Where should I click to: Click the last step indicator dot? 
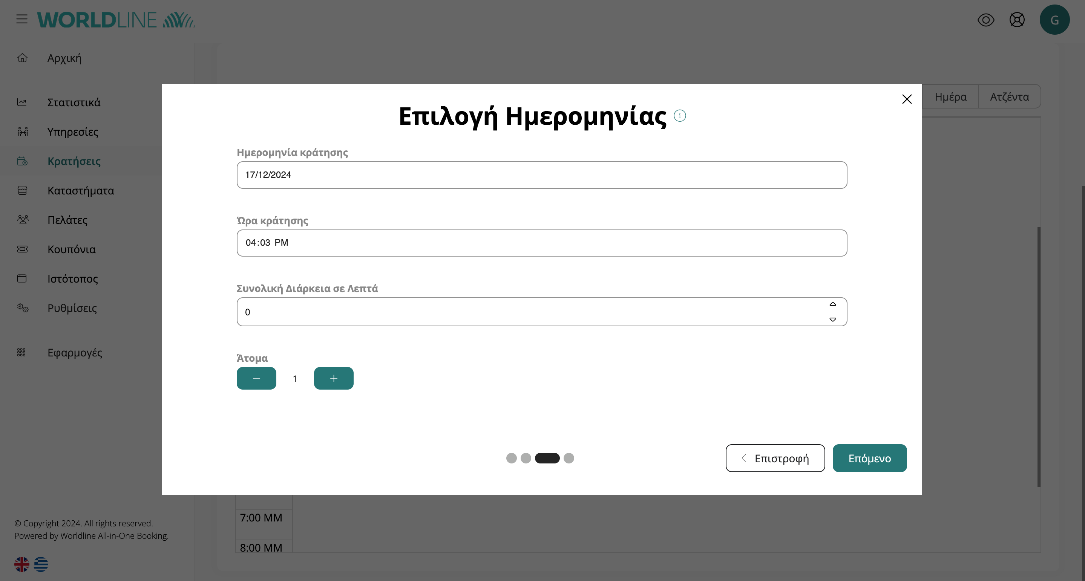point(569,458)
